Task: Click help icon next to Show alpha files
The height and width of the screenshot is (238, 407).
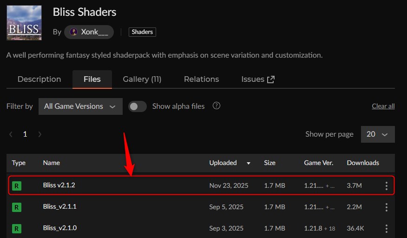Action: [x=217, y=106]
